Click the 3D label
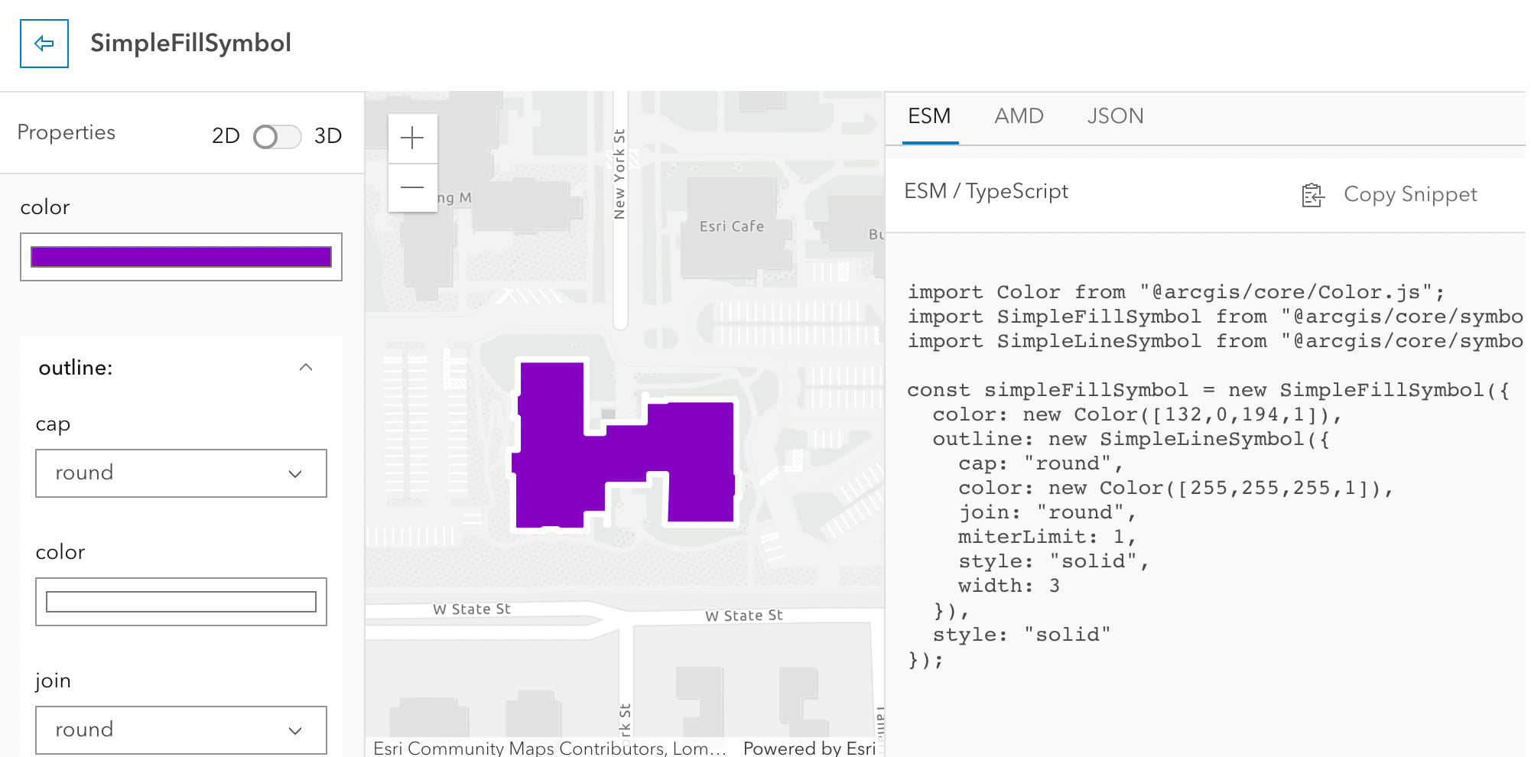Screen dimensions: 1531x757 328,136
